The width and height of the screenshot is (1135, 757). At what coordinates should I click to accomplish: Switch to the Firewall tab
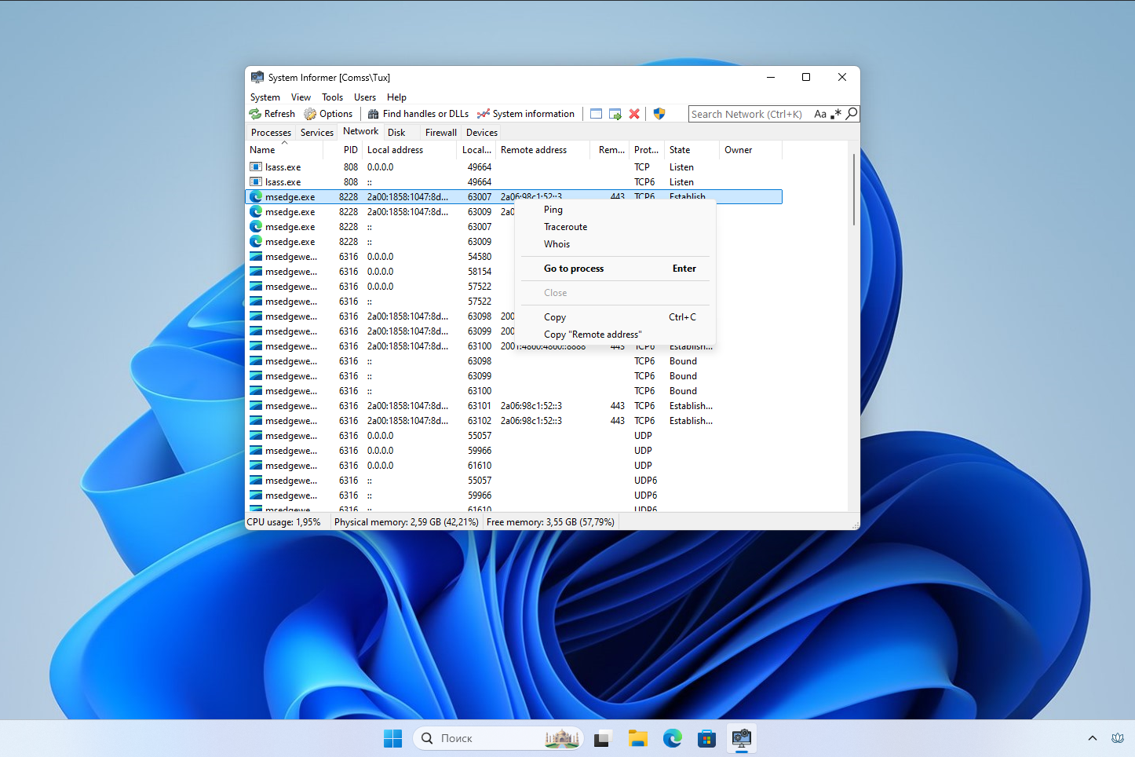coord(440,133)
